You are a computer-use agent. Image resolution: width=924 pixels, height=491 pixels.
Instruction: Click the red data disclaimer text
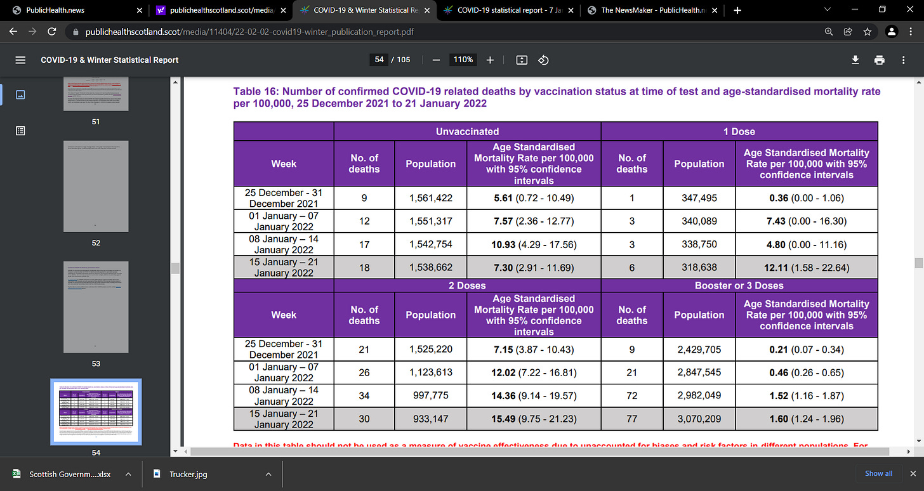pyautogui.click(x=551, y=445)
